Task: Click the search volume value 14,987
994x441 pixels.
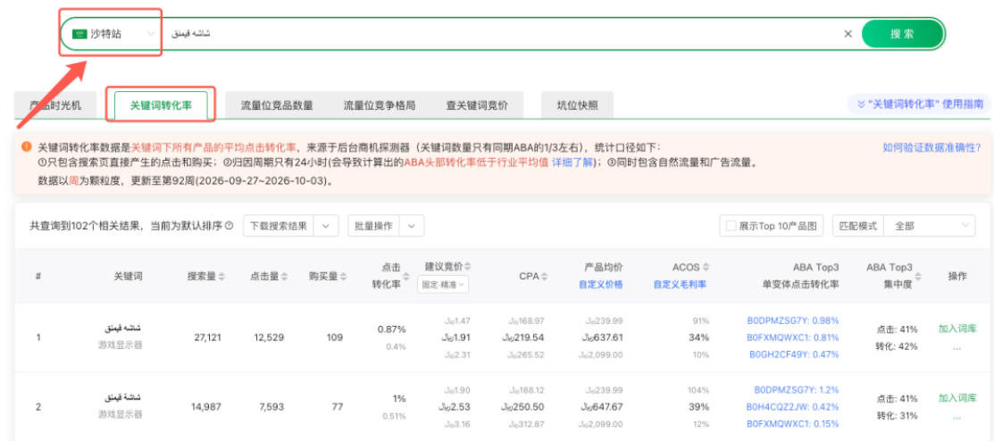Action: [206, 407]
